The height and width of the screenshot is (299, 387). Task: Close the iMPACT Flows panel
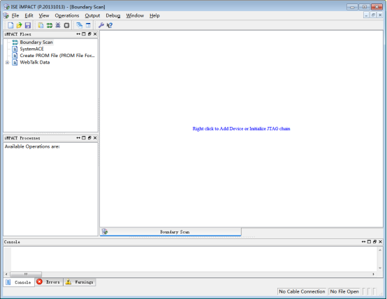click(x=95, y=34)
